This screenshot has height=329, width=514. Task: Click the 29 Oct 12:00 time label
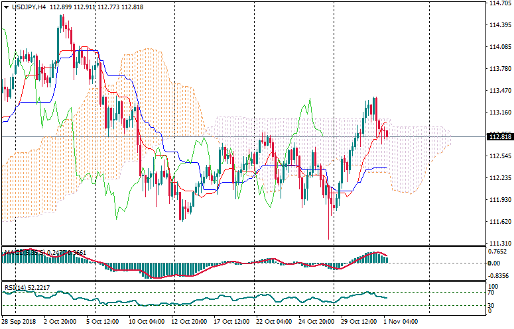[357, 322]
